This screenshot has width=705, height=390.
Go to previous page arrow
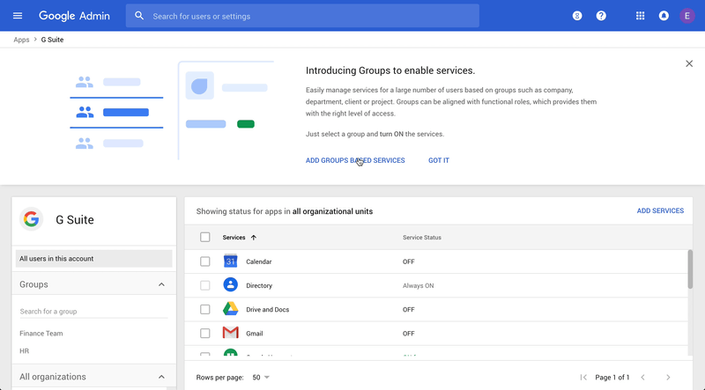click(643, 377)
